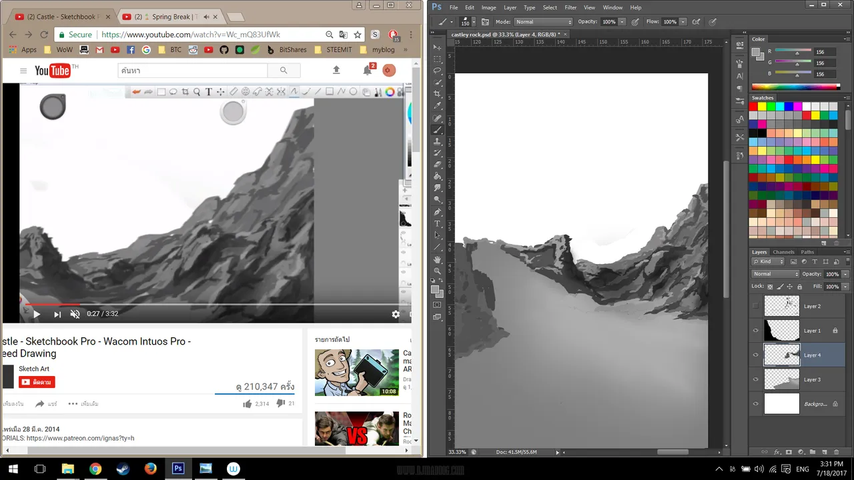Select the Eraser tool
Screen dimensions: 854x480
pos(438,165)
